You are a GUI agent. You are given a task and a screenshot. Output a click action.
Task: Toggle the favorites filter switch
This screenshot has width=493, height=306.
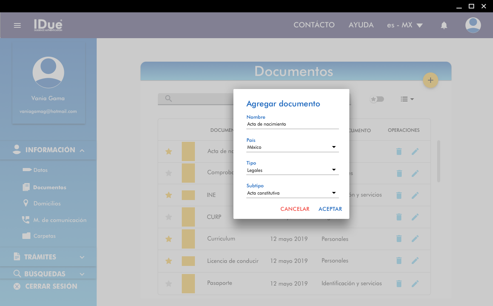(377, 99)
